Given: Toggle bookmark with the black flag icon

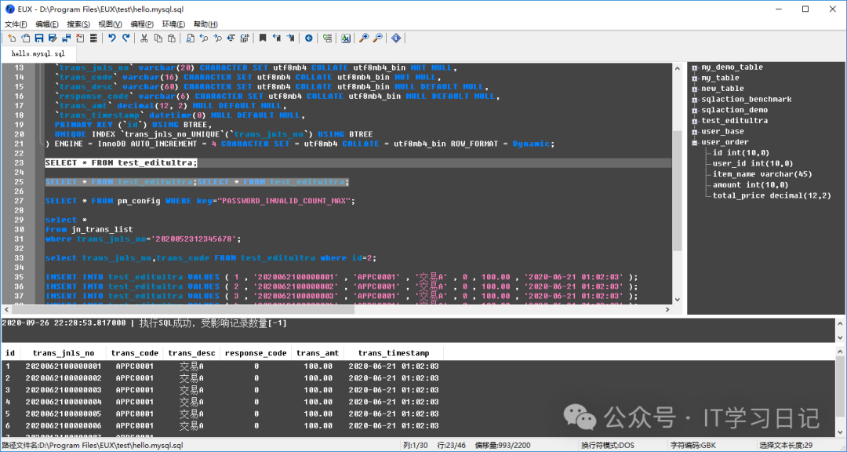Looking at the screenshot, I should (x=263, y=38).
